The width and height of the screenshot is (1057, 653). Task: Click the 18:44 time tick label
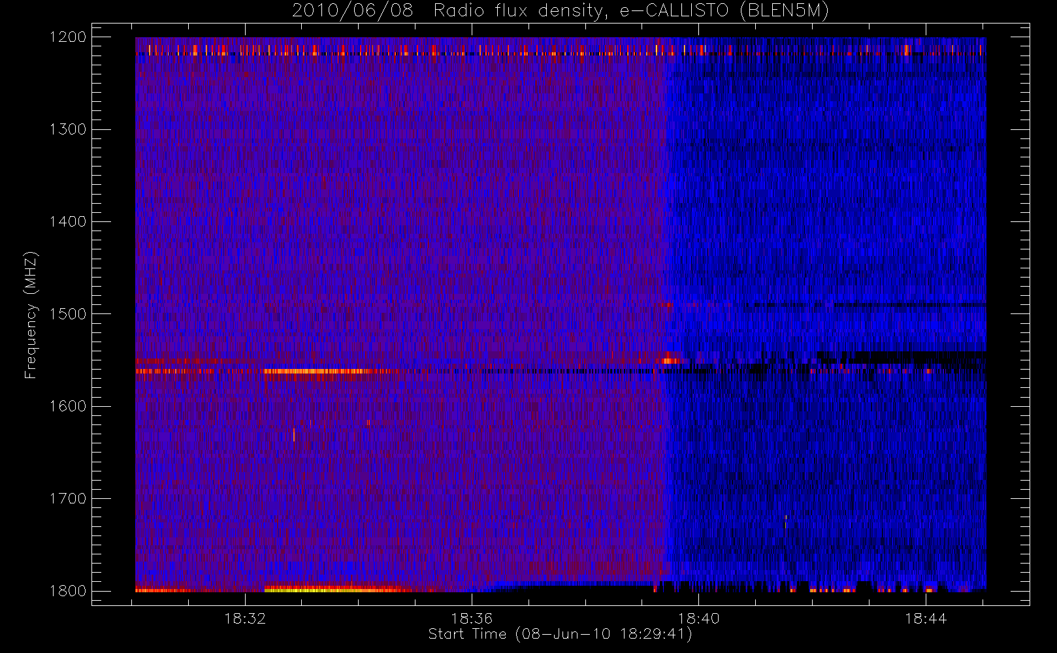pyautogui.click(x=926, y=618)
